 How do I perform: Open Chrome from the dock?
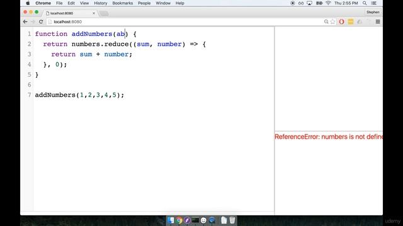(x=179, y=220)
